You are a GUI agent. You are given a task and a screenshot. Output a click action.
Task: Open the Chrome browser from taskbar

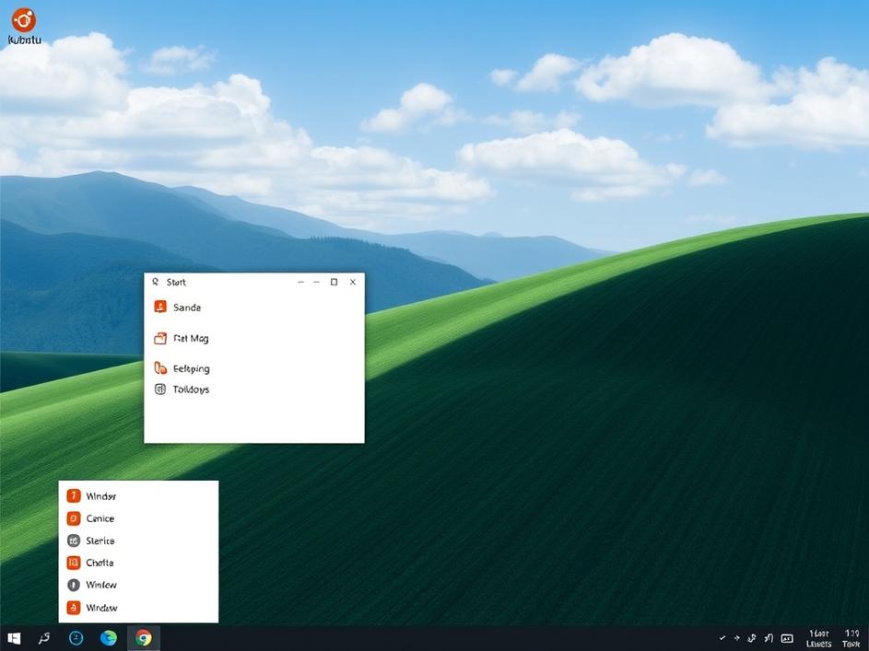[143, 637]
